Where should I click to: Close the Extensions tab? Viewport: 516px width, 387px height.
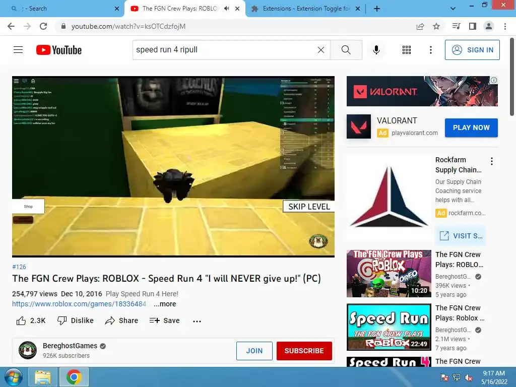click(358, 9)
